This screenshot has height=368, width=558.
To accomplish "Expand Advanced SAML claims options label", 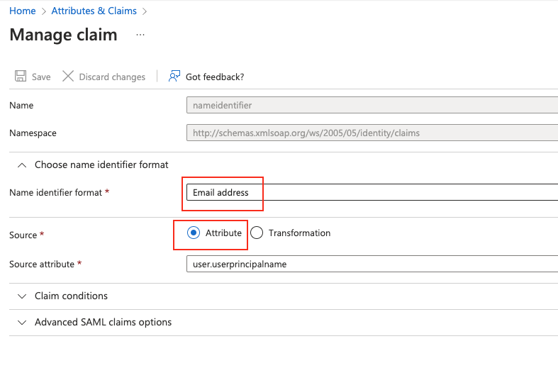I will 103,322.
